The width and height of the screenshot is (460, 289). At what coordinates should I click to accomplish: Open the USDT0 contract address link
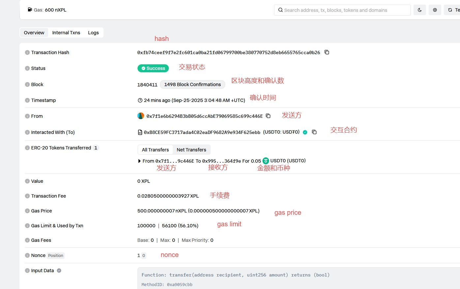pyautogui.click(x=202, y=132)
